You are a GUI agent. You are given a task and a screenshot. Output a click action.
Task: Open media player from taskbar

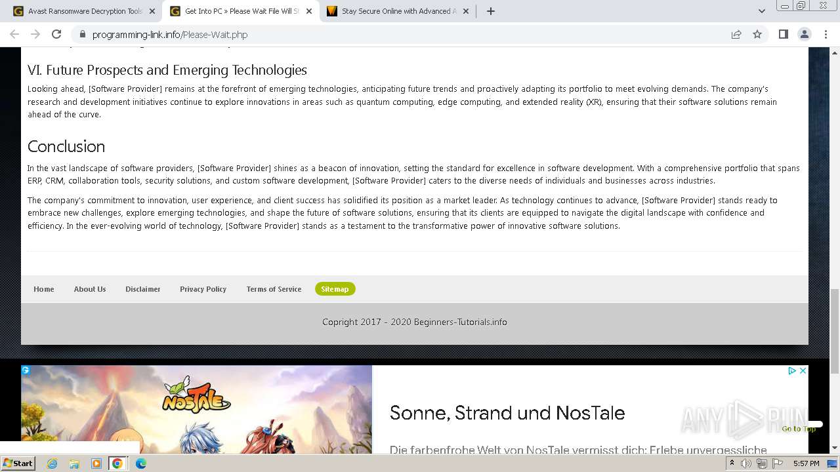[96, 463]
